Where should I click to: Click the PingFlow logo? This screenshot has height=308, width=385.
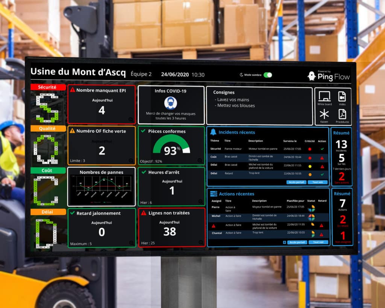click(x=329, y=76)
